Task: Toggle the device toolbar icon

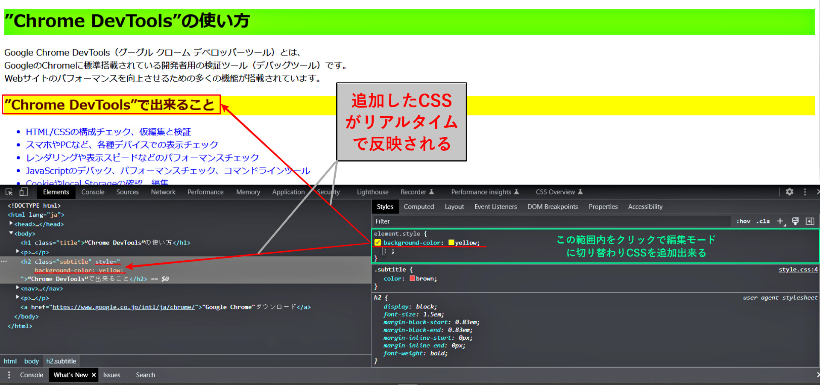Action: pos(24,192)
